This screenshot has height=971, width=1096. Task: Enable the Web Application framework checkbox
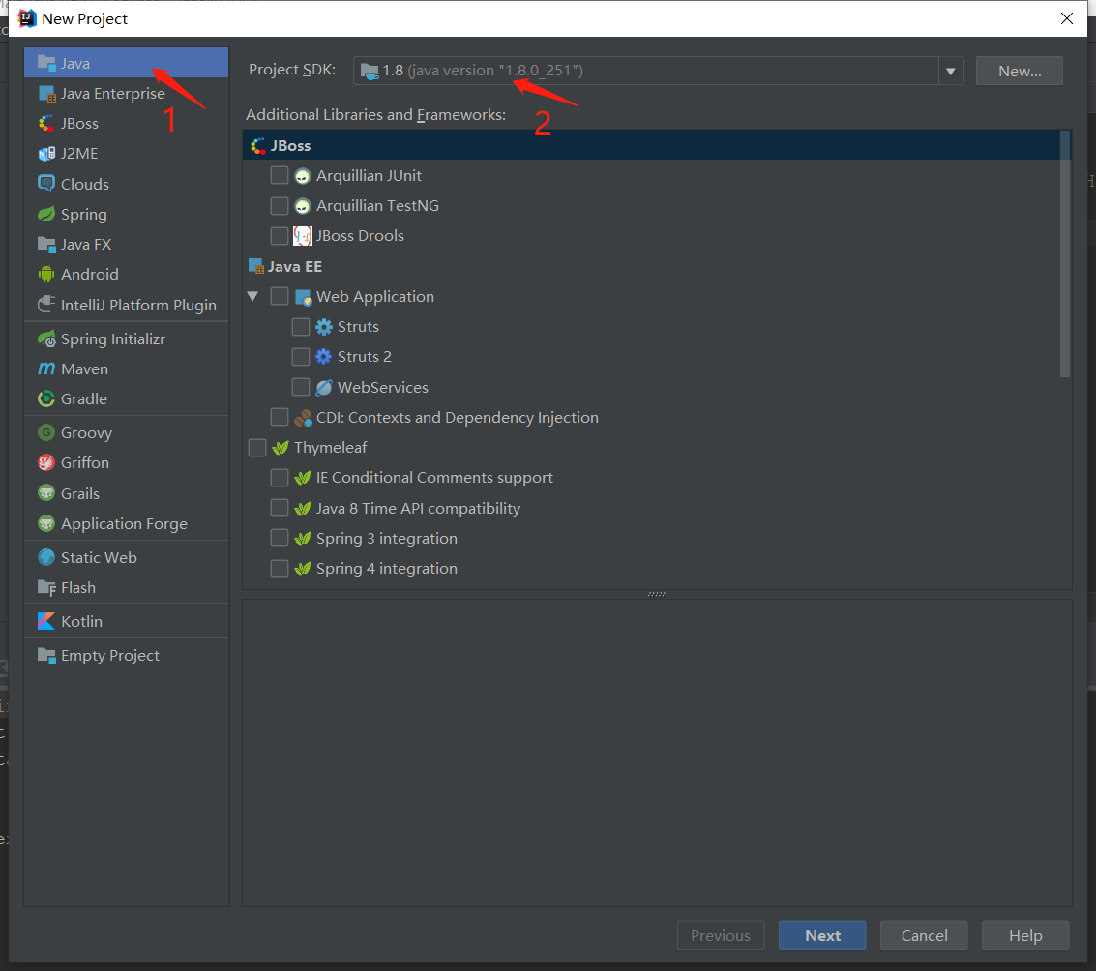point(280,296)
